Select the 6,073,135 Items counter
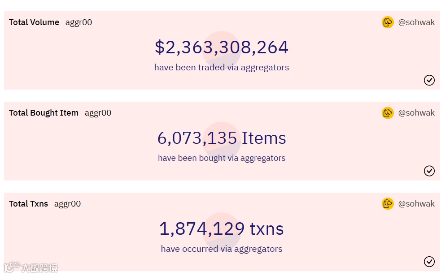This screenshot has height=276, width=441. click(x=222, y=138)
